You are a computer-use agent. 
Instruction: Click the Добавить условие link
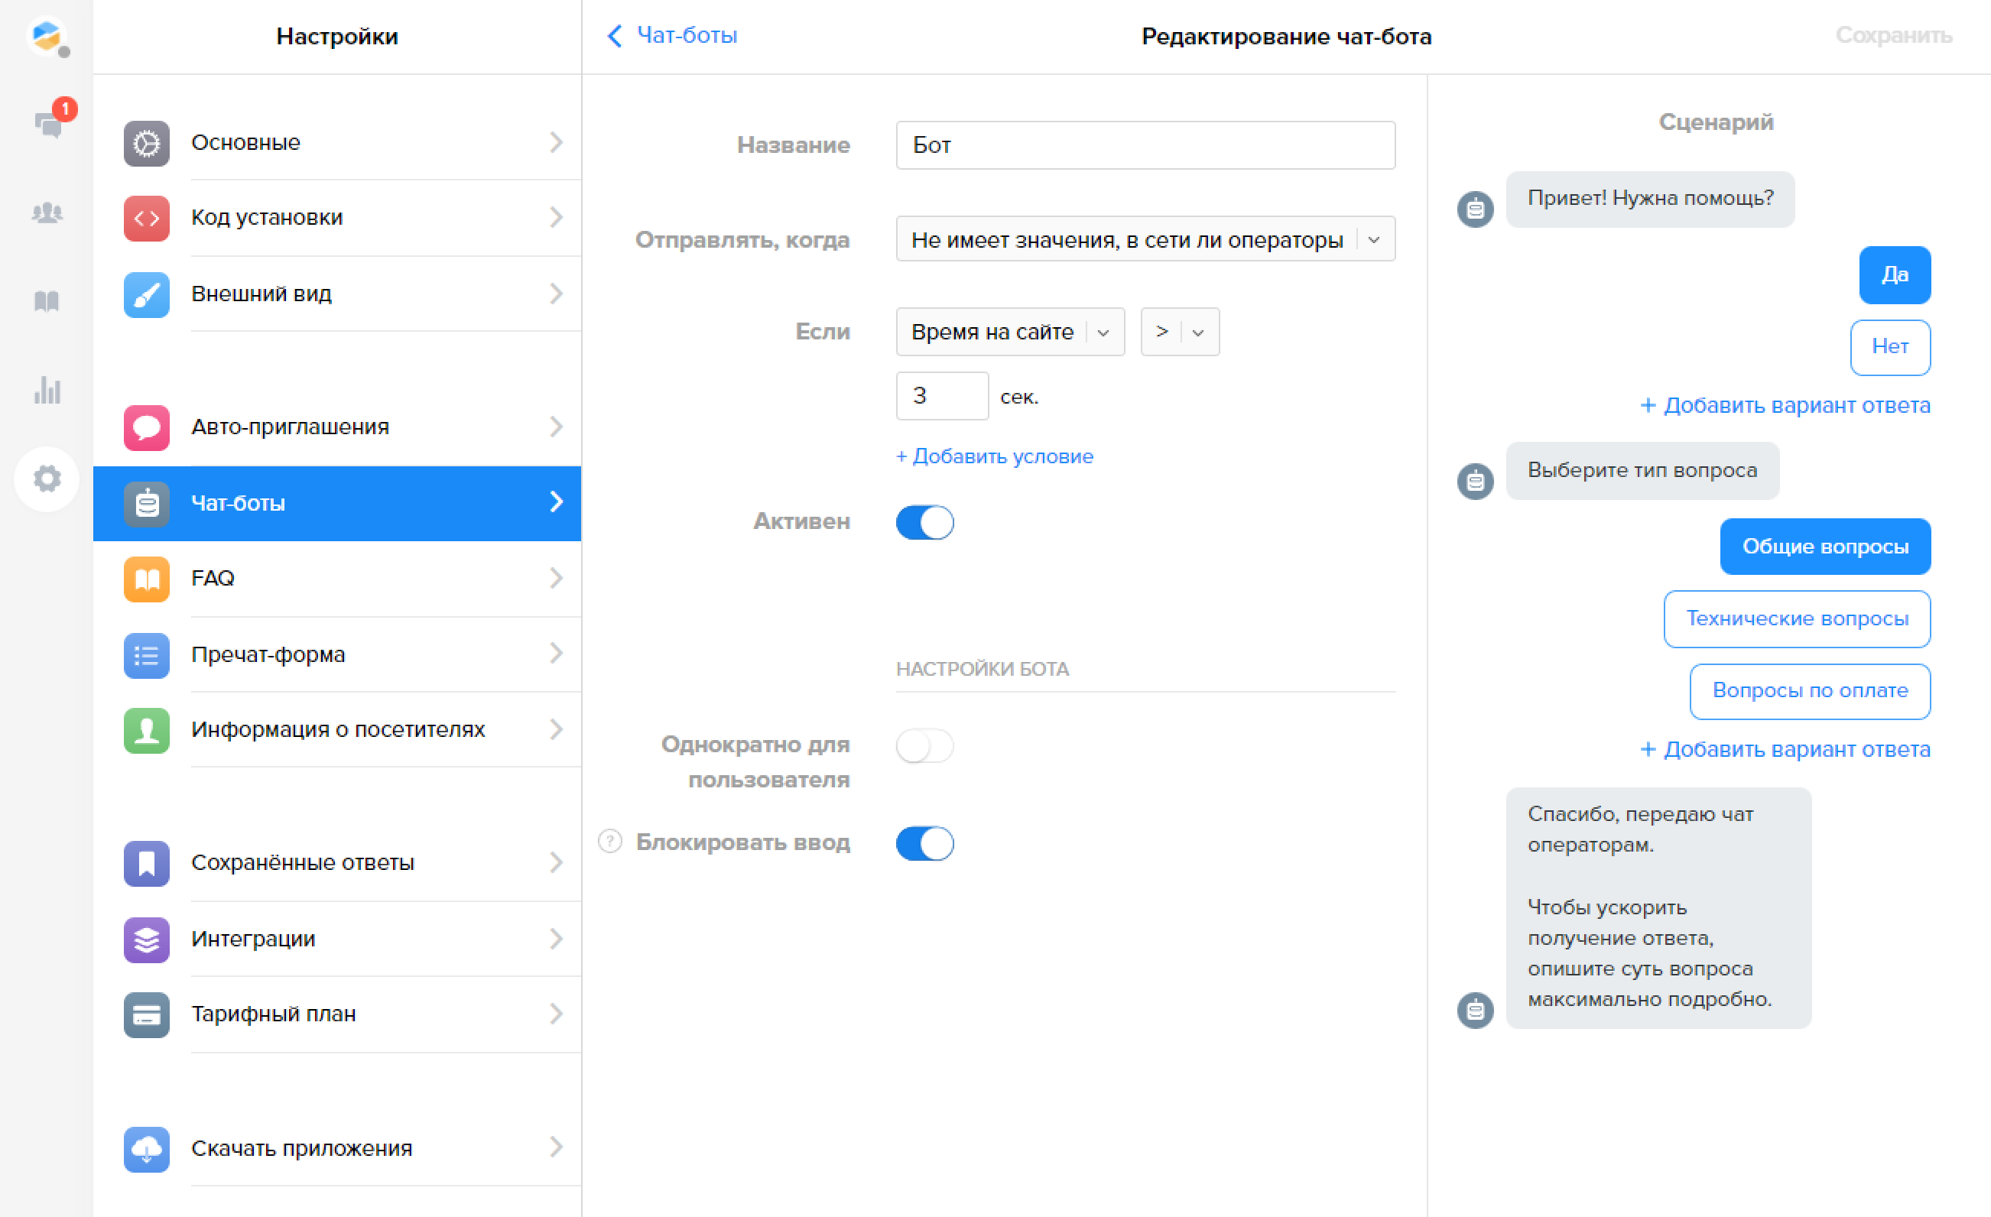point(994,456)
